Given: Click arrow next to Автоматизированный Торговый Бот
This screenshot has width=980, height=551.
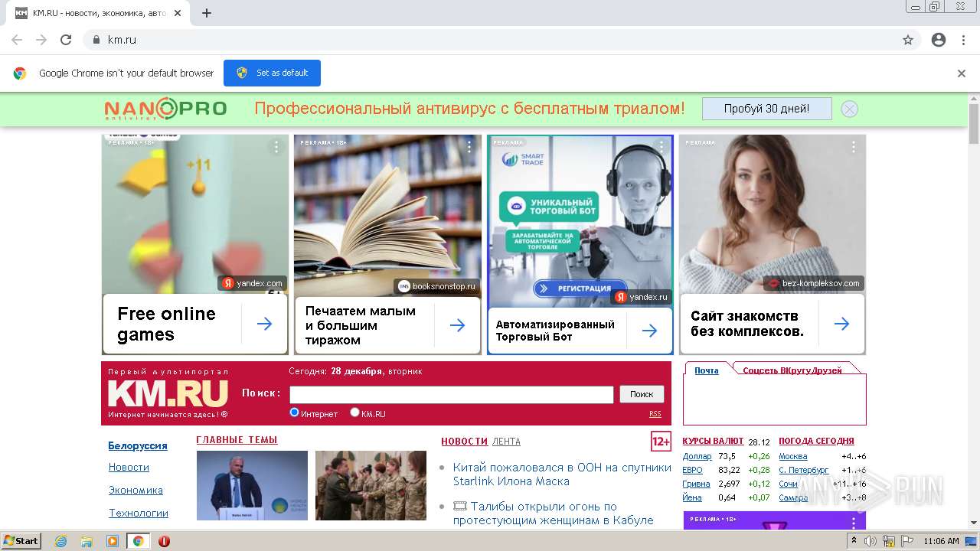Looking at the screenshot, I should click(649, 331).
